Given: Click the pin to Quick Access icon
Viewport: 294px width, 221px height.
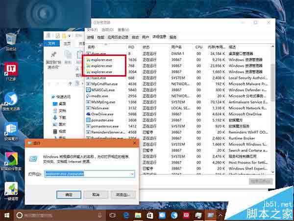Looking at the screenshot, I should point(53,55).
